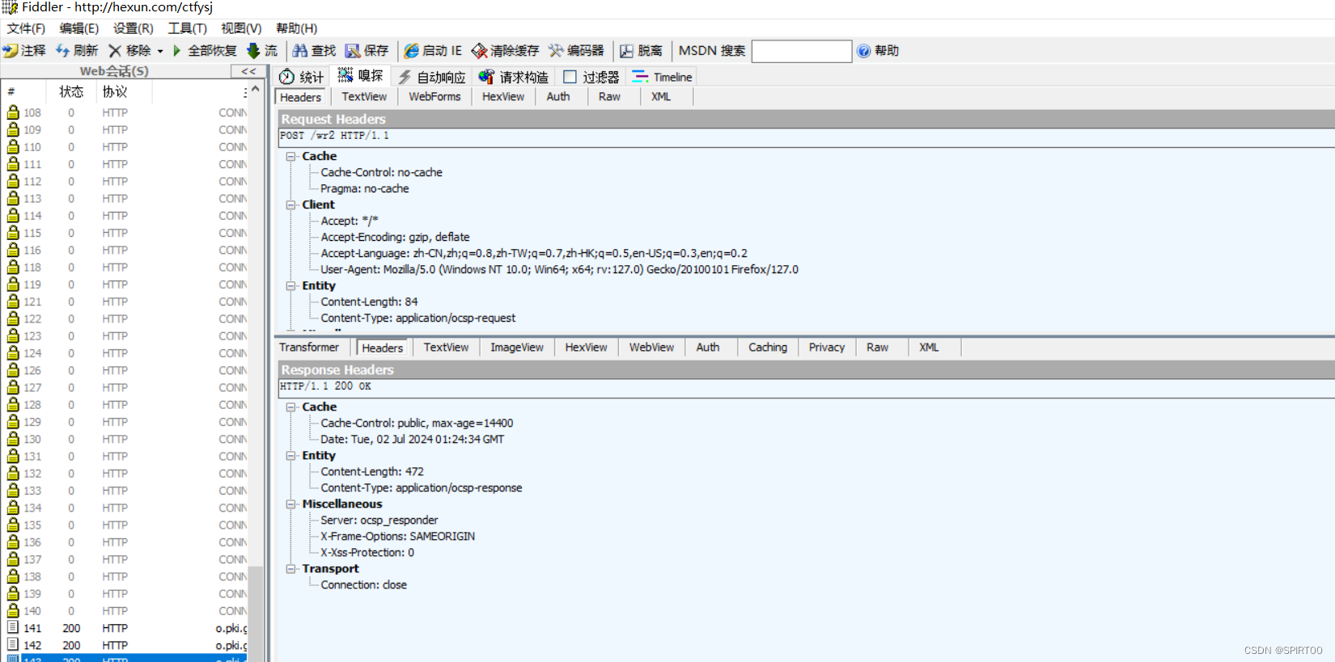Toggle the Stream (流) mode button
The height and width of the screenshot is (662, 1335).
coord(262,51)
